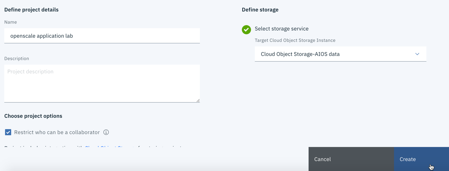
Task: Click the 'Description' field label
Action: coord(17,59)
